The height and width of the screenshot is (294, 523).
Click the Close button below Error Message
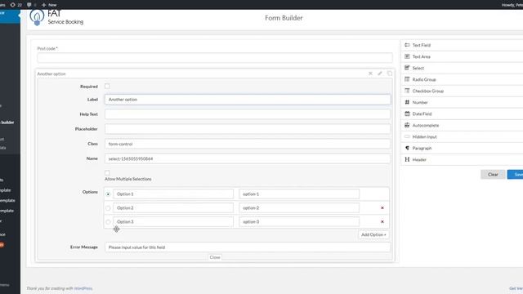tap(215, 257)
